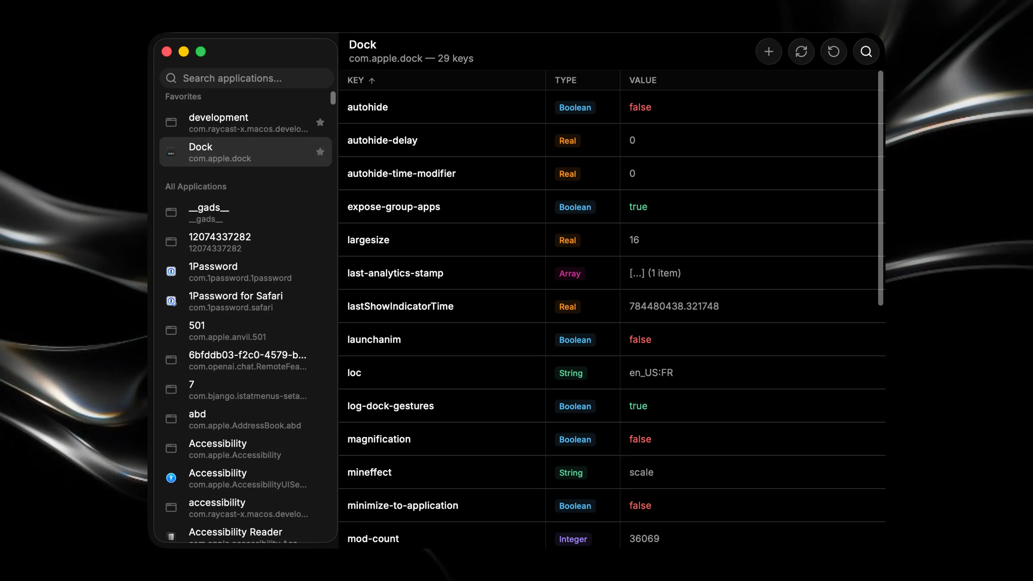Click the log-dock-gestures true value
The image size is (1033, 581).
tap(638, 406)
